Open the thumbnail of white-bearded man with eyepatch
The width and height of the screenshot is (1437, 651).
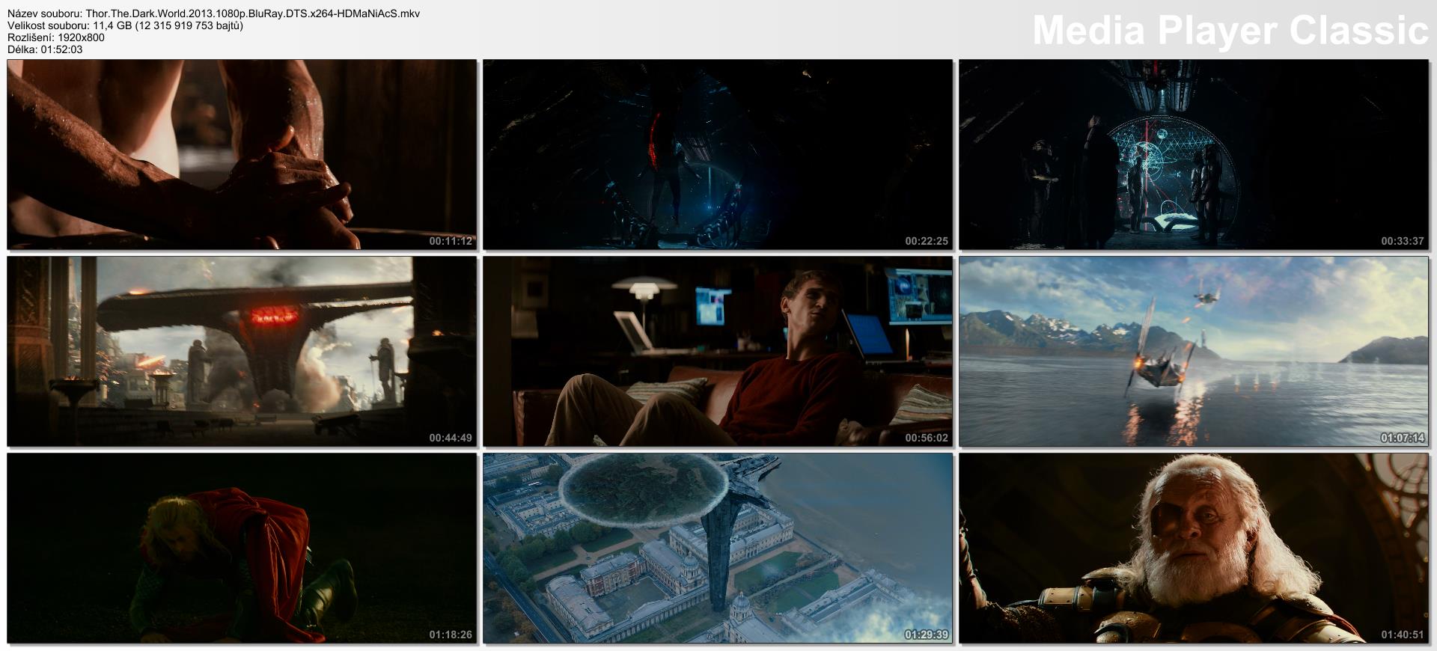pyautogui.click(x=1193, y=548)
